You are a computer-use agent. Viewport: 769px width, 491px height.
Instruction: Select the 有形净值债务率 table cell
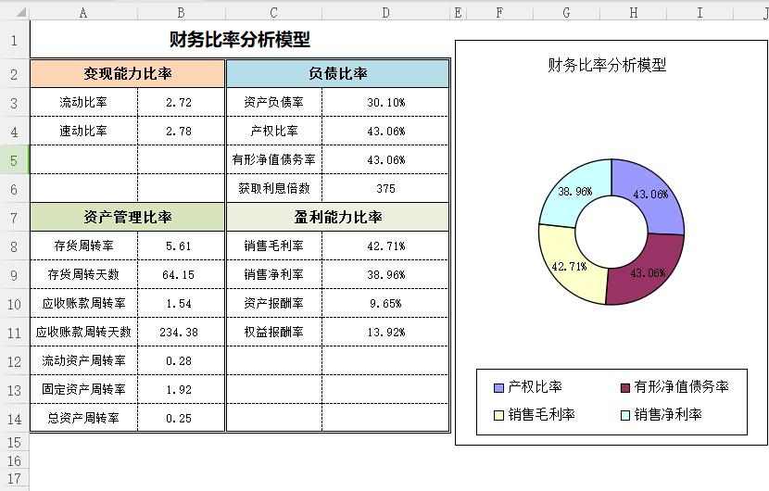click(273, 160)
